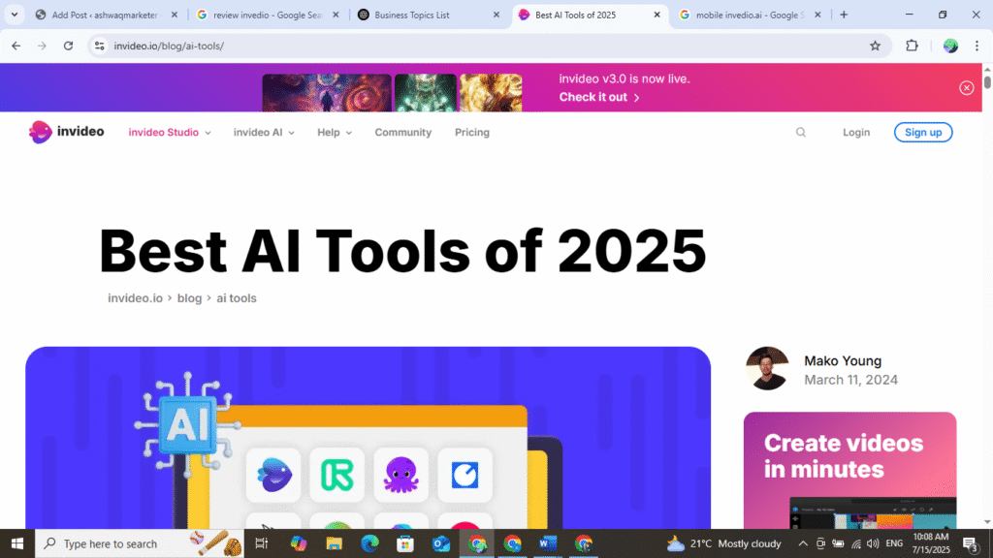Viewport: 993px width, 558px height.
Task: Open the tab search dropdown arrow
Action: (x=15, y=15)
